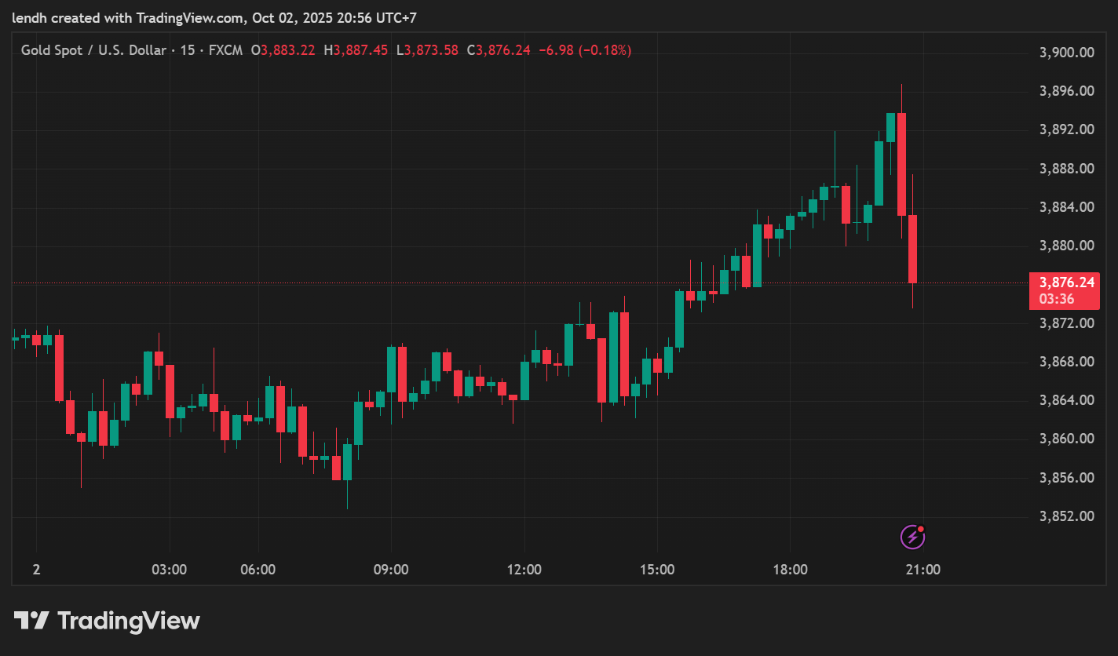Select the 09:00 time axis label
Viewport: 1118px width, 656px height.
coord(391,570)
